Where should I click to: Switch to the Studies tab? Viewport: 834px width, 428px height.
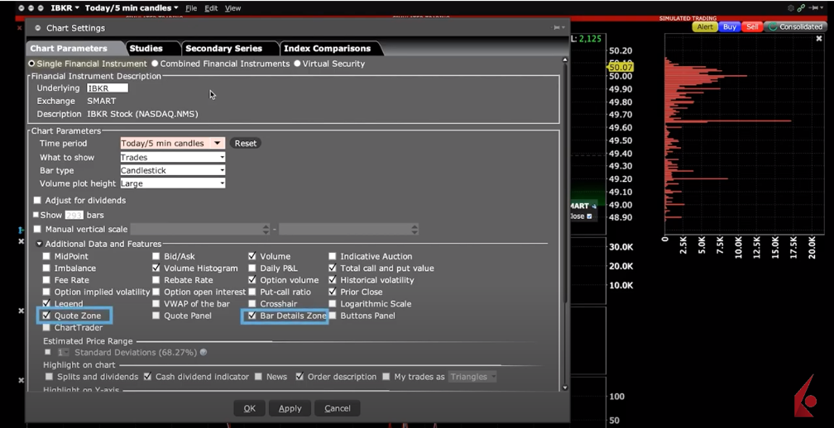(146, 49)
